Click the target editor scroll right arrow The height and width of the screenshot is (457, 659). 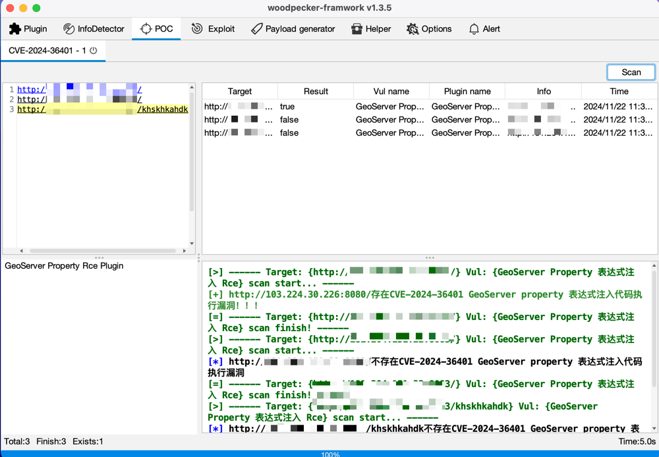pos(184,251)
